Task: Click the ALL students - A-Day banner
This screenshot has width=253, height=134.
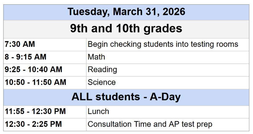Action: point(126,97)
